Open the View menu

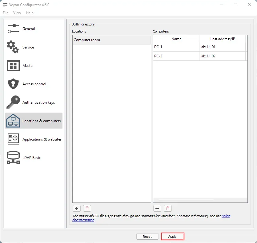[17, 13]
